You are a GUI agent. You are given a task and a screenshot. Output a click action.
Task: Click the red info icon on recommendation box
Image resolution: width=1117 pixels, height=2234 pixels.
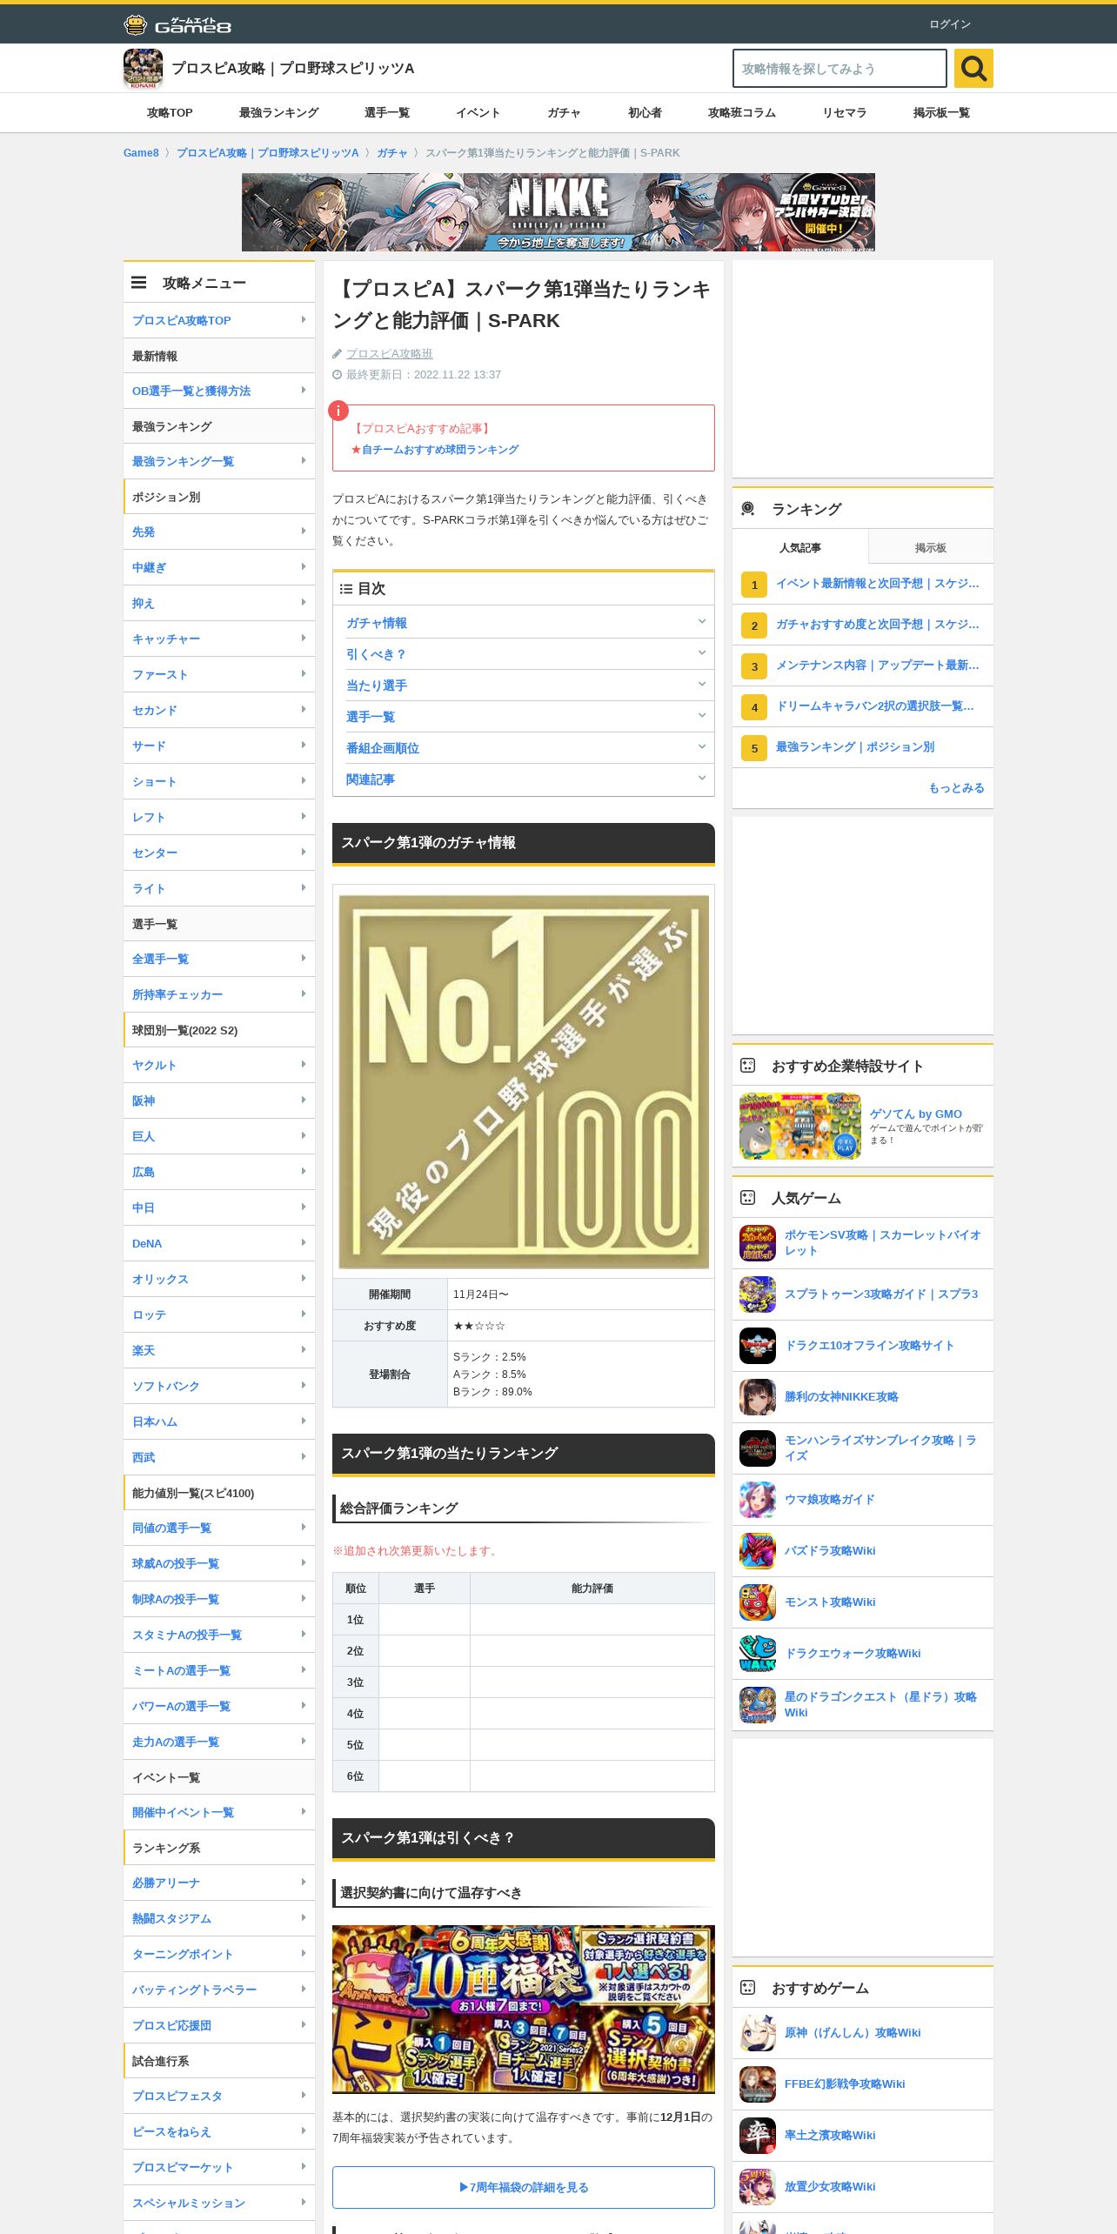click(x=338, y=411)
